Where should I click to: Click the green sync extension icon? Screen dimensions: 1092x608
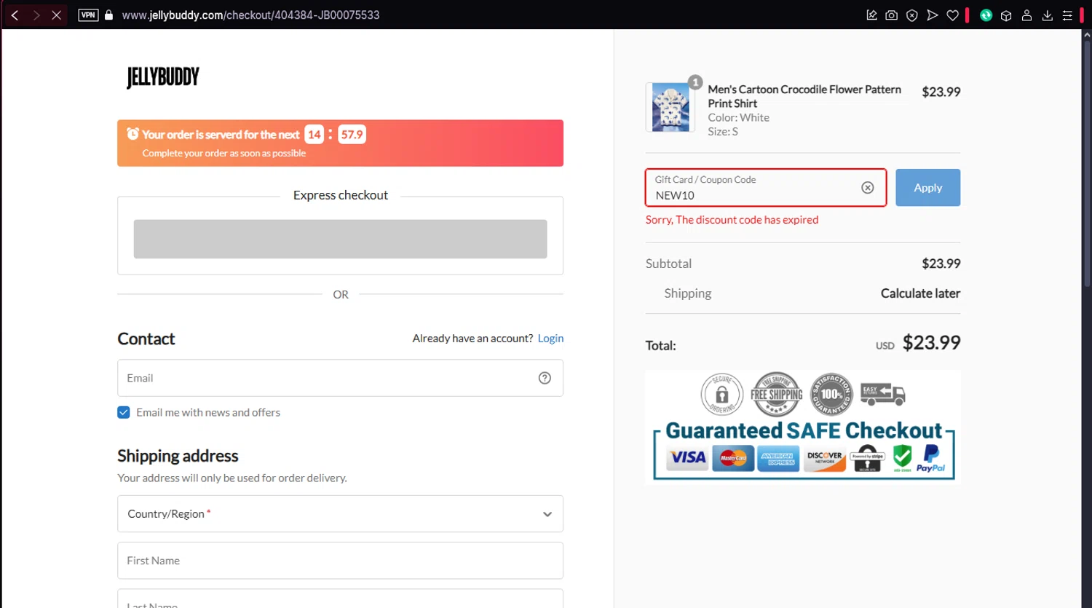tap(986, 15)
